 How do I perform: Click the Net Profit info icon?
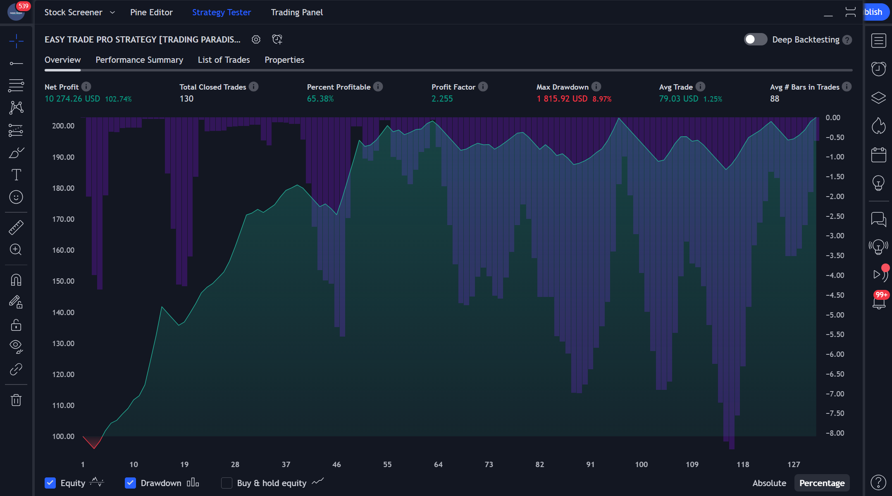click(86, 87)
